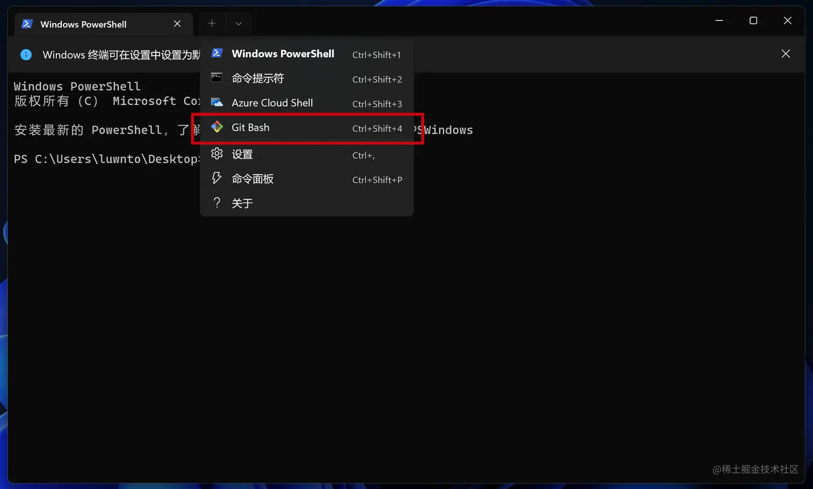
Task: Click the blue info icon in banner
Action: (x=26, y=55)
